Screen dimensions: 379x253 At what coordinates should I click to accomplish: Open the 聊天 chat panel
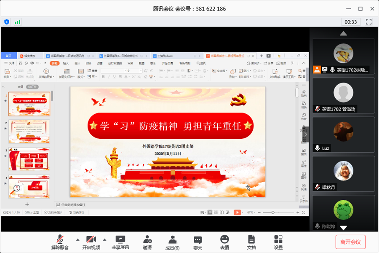tap(198, 240)
